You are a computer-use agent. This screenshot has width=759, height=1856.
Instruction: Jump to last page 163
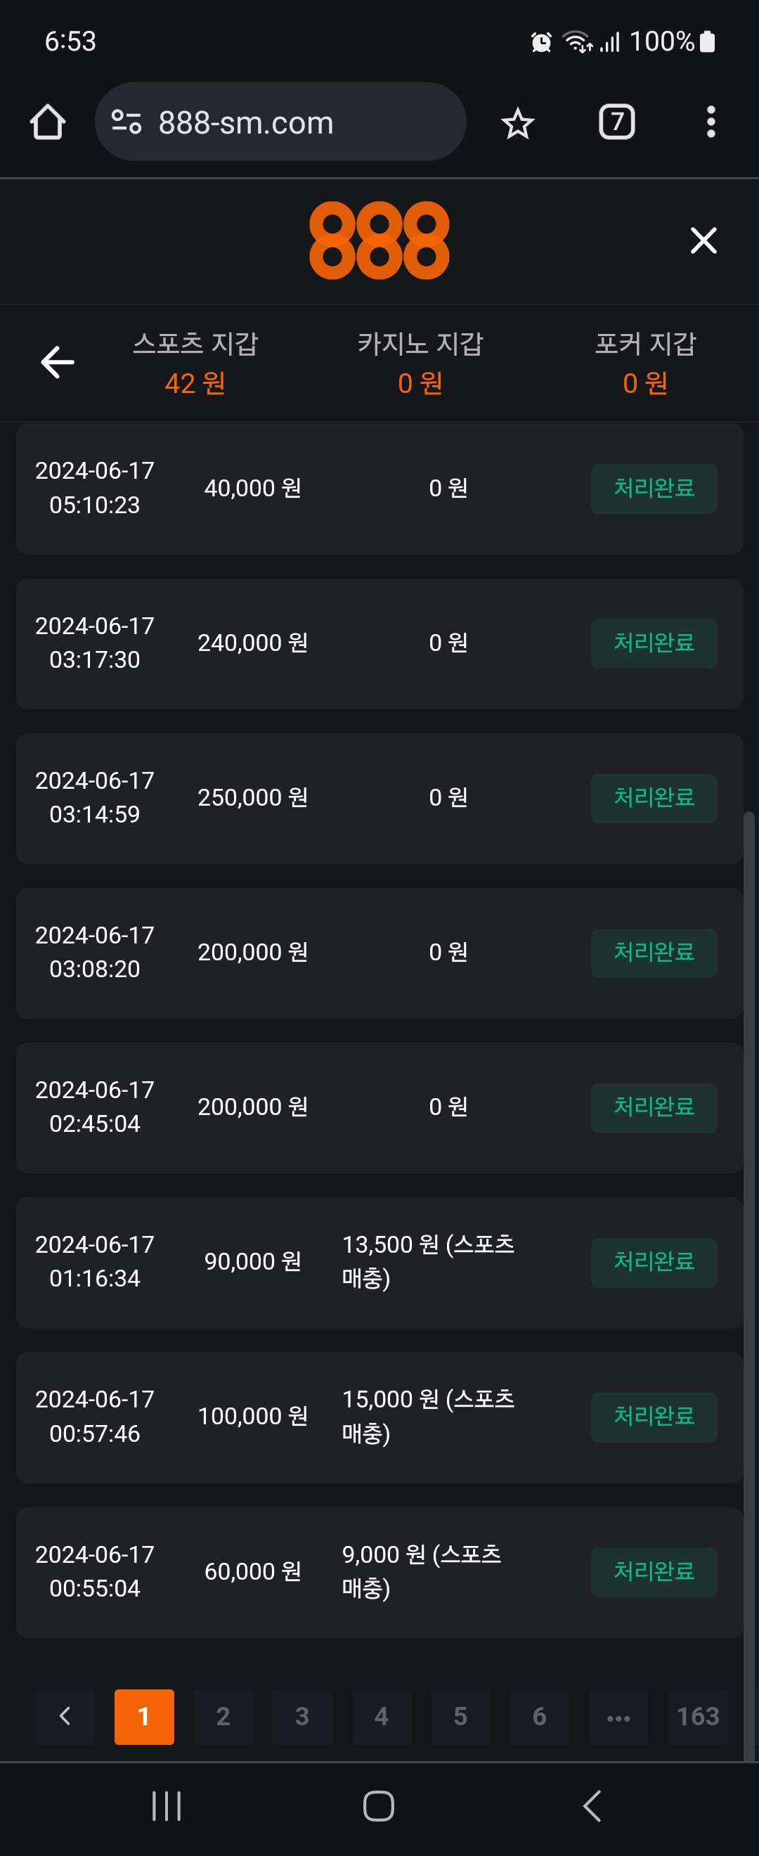click(697, 1716)
